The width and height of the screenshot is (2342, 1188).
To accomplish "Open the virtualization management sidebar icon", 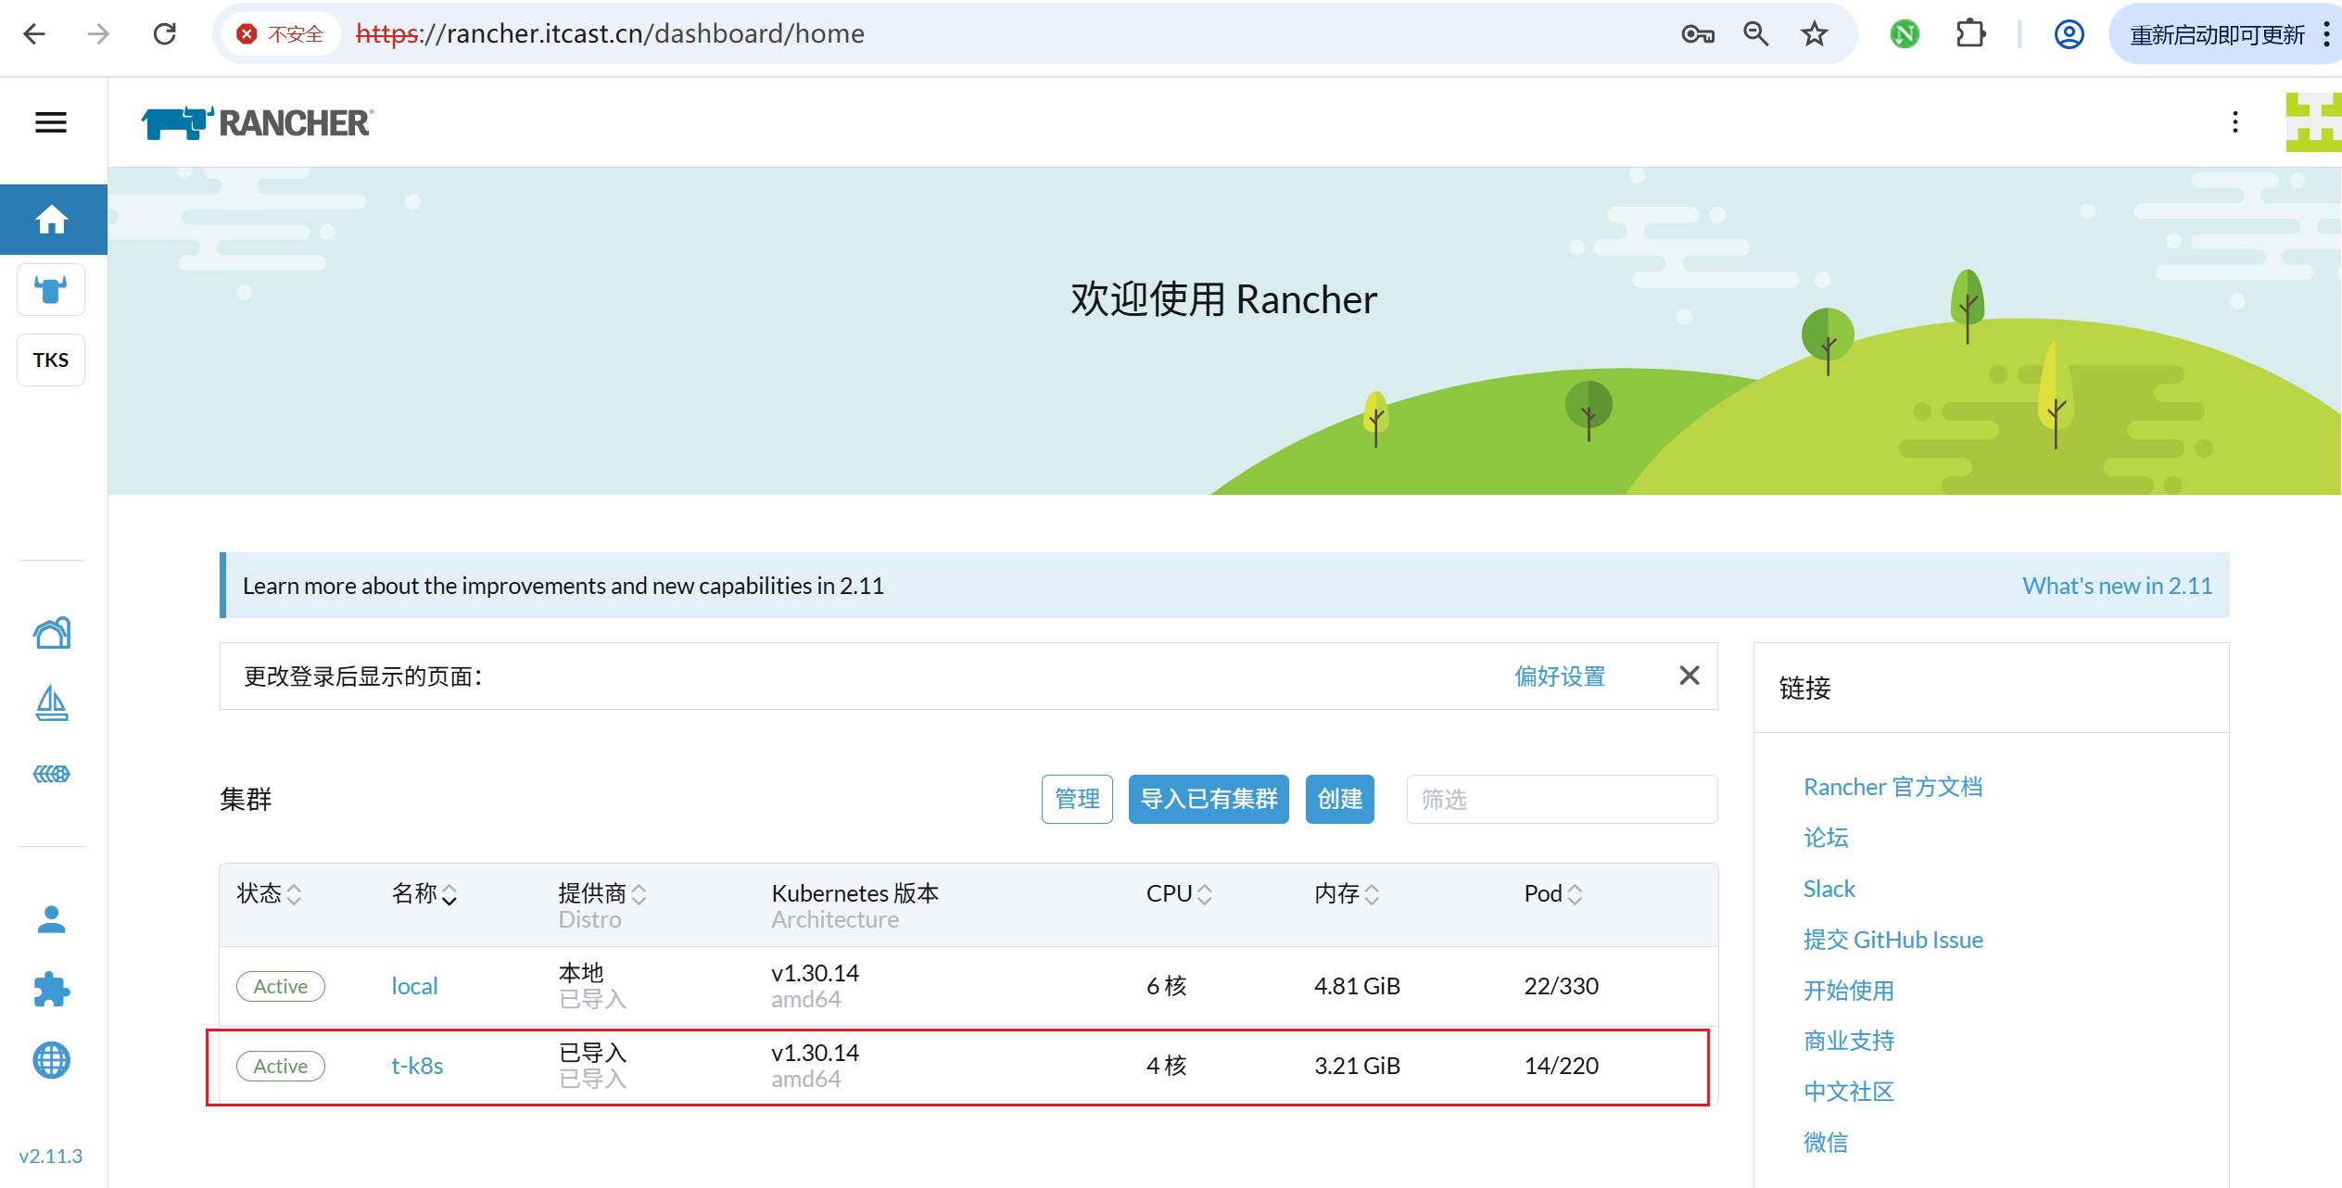I will [x=52, y=774].
